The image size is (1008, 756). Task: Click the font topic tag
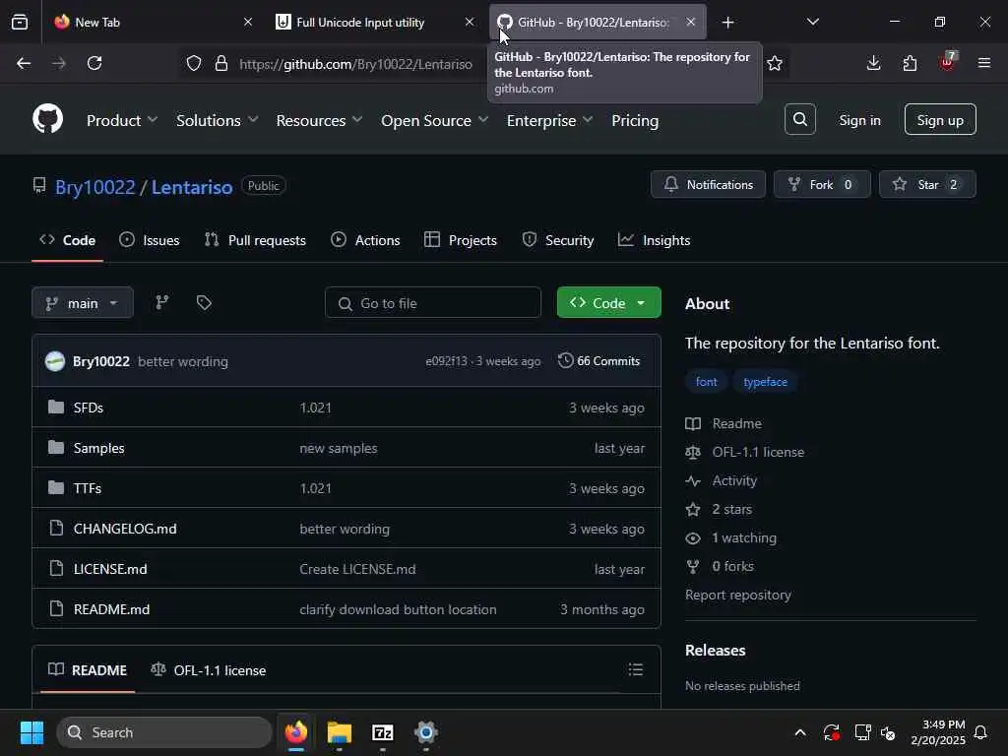[x=706, y=382]
